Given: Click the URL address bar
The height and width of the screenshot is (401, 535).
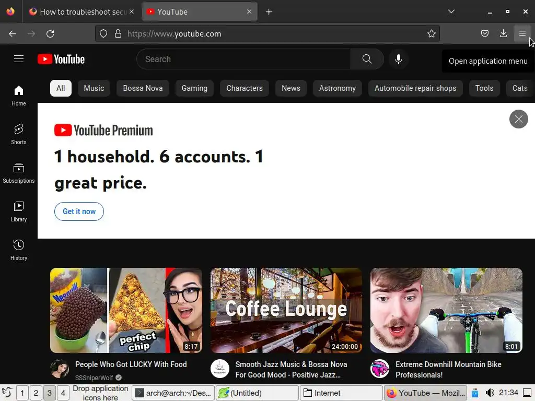Looking at the screenshot, I should click(x=267, y=34).
